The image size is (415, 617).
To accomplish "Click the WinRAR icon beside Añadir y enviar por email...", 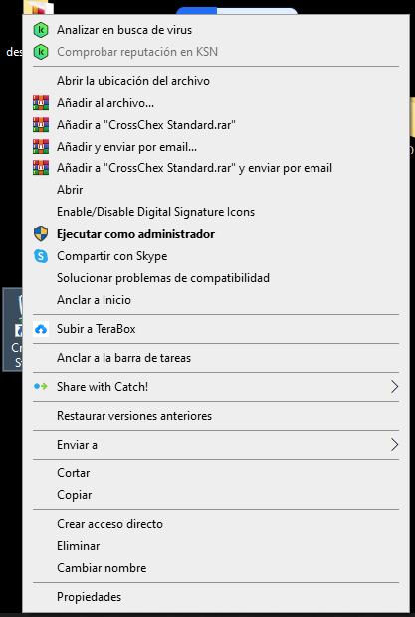I will click(41, 147).
